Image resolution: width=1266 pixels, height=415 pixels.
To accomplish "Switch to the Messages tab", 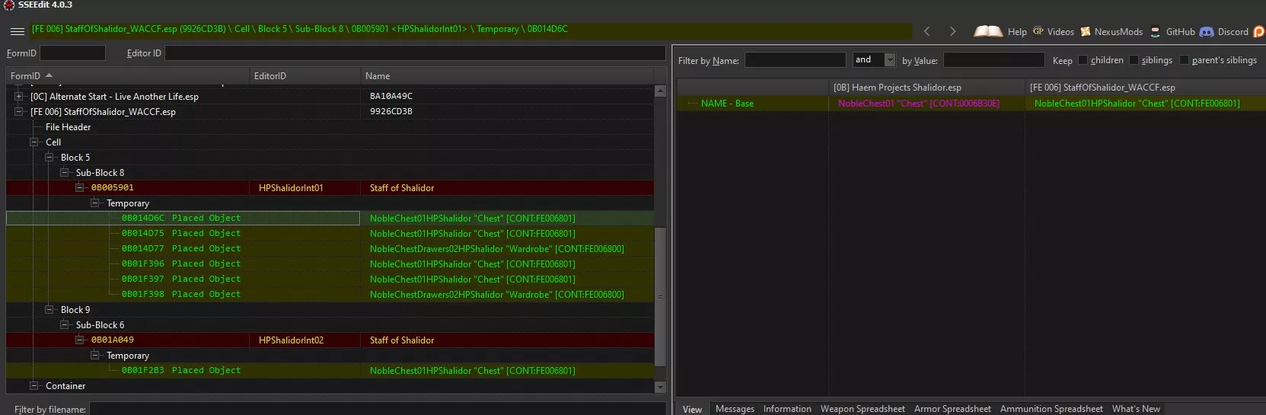I will (735, 409).
